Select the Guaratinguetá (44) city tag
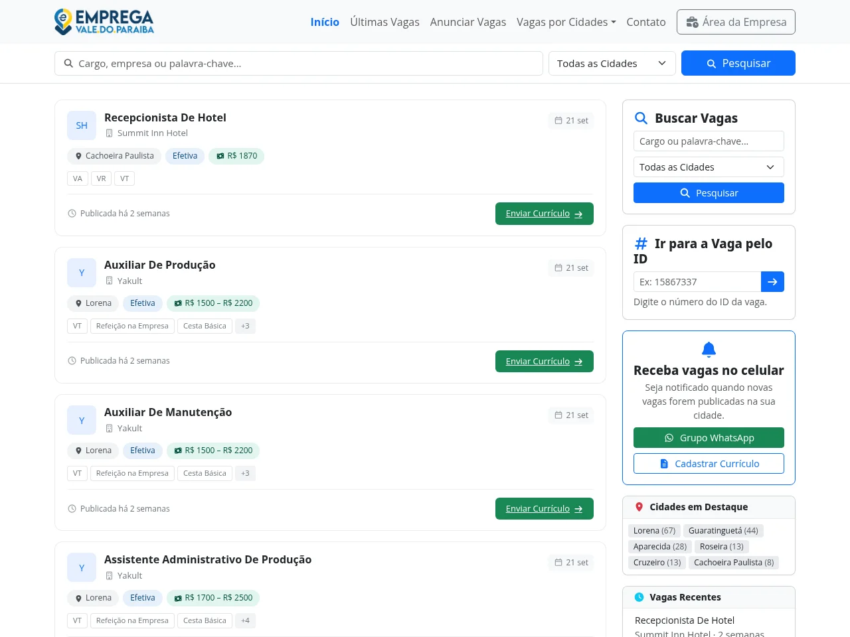Image resolution: width=850 pixels, height=637 pixels. click(723, 531)
